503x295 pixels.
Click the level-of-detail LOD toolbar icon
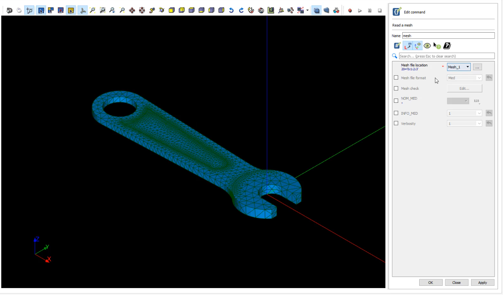[261, 10]
